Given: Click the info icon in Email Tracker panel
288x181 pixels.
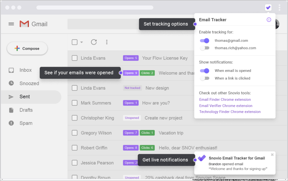Looking at the screenshot, I should tap(269, 20).
